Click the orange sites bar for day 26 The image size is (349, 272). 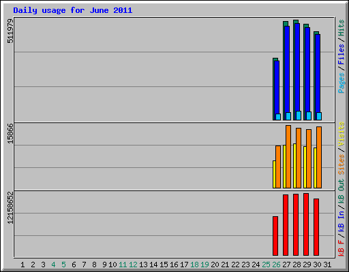click(278, 167)
